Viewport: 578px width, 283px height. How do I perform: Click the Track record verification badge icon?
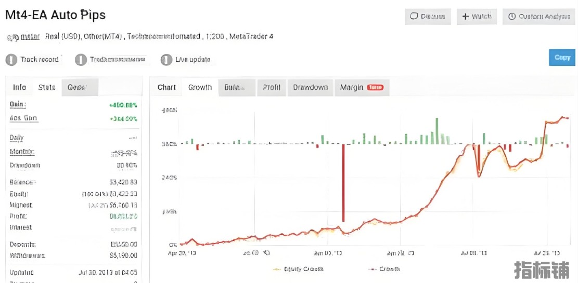pyautogui.click(x=11, y=60)
